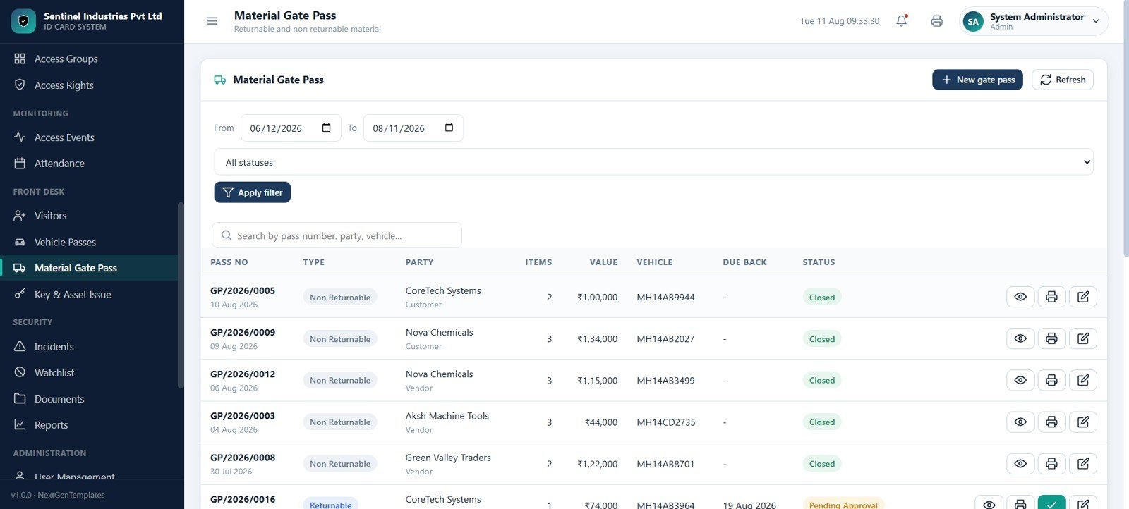This screenshot has height=509, width=1129.
Task: Toggle the sidebar with the hamburger menu icon
Action: 211,21
